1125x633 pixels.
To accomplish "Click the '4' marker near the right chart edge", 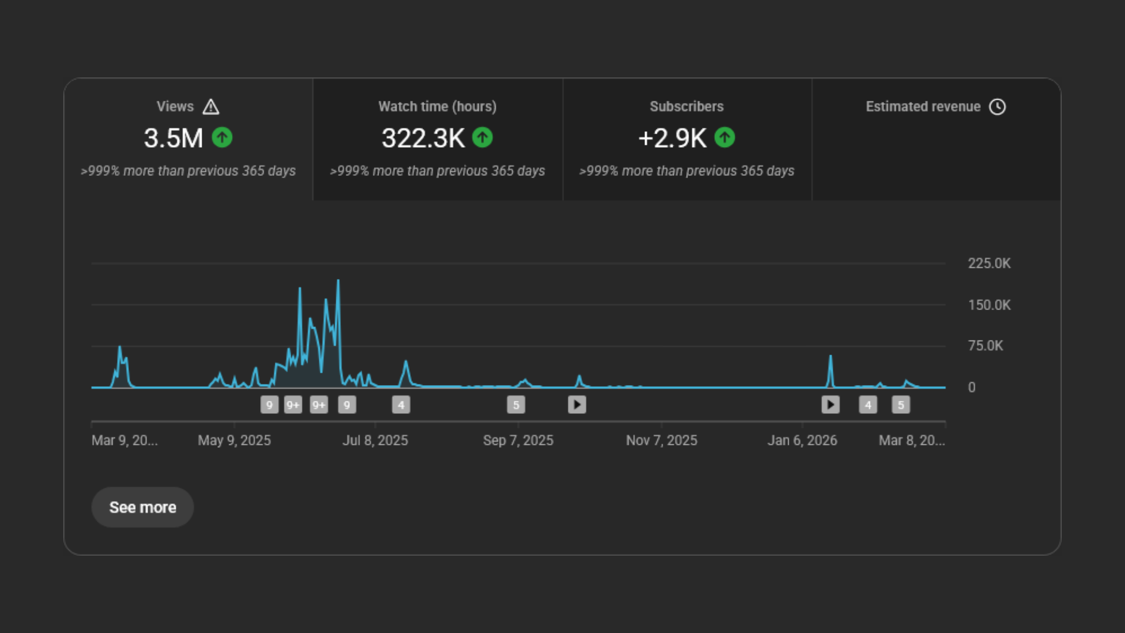I will (868, 404).
